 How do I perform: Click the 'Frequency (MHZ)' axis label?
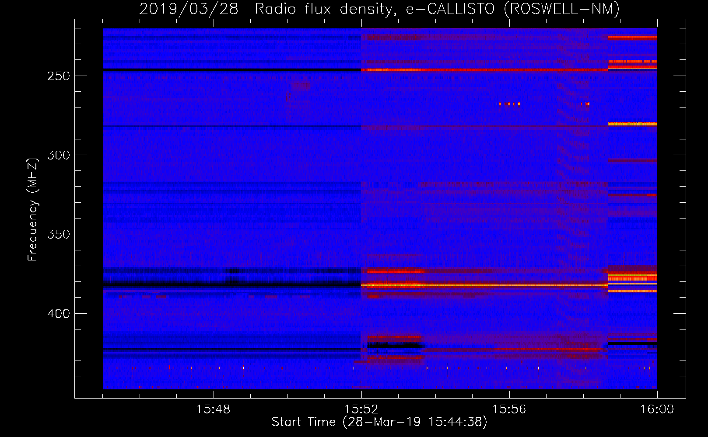33,210
